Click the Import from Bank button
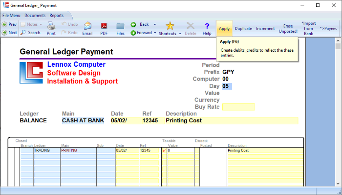This screenshot has width=342, height=195. pyautogui.click(x=308, y=28)
